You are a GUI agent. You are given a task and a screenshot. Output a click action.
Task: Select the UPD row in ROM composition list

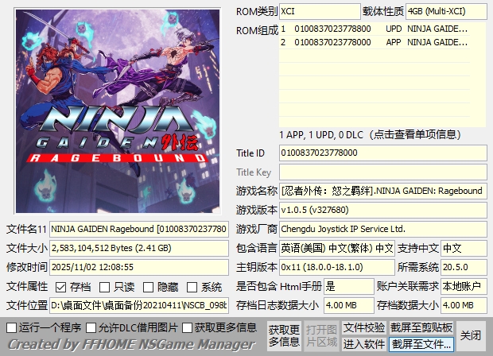pos(383,29)
